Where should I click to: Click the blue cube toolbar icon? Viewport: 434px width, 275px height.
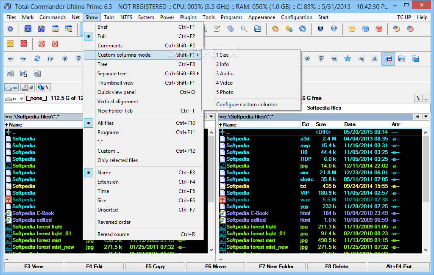[365, 29]
